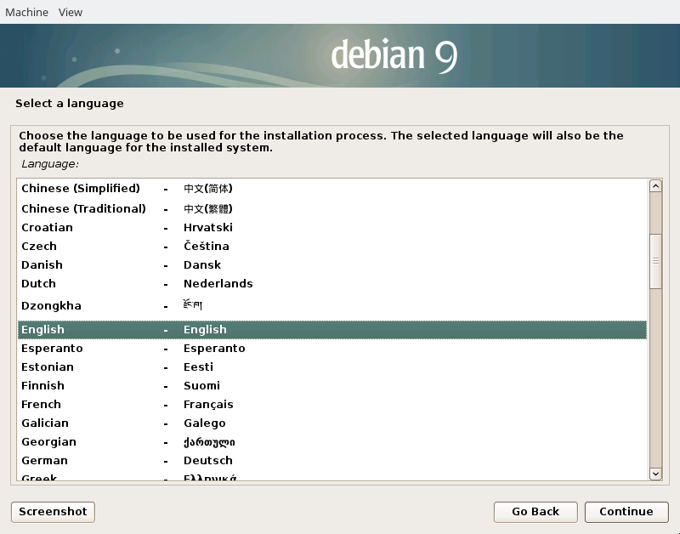Select the Georgian language row
680x534 pixels.
pos(332,441)
